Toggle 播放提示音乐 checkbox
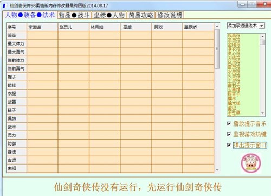The height and width of the screenshot is (196, 271). pos(229,124)
